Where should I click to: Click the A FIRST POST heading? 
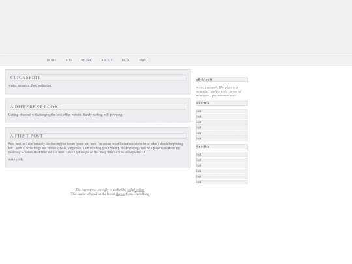pyautogui.click(x=98, y=136)
